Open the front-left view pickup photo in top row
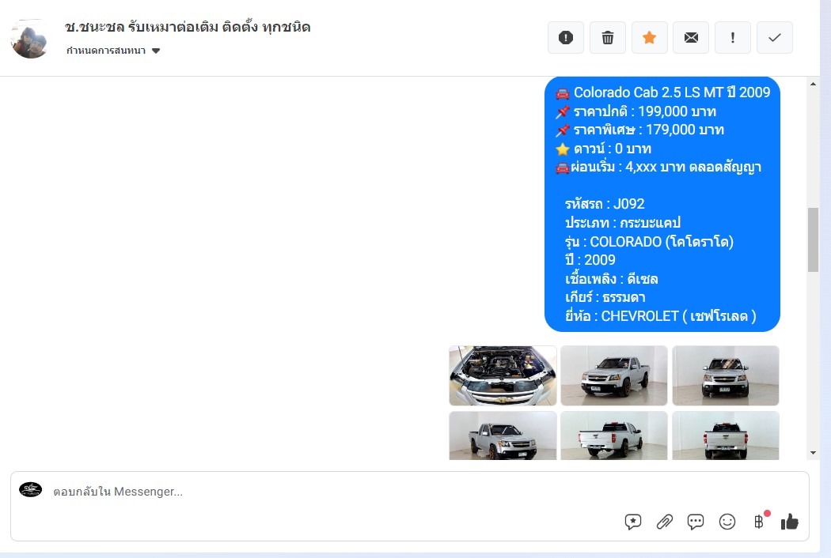 (613, 375)
